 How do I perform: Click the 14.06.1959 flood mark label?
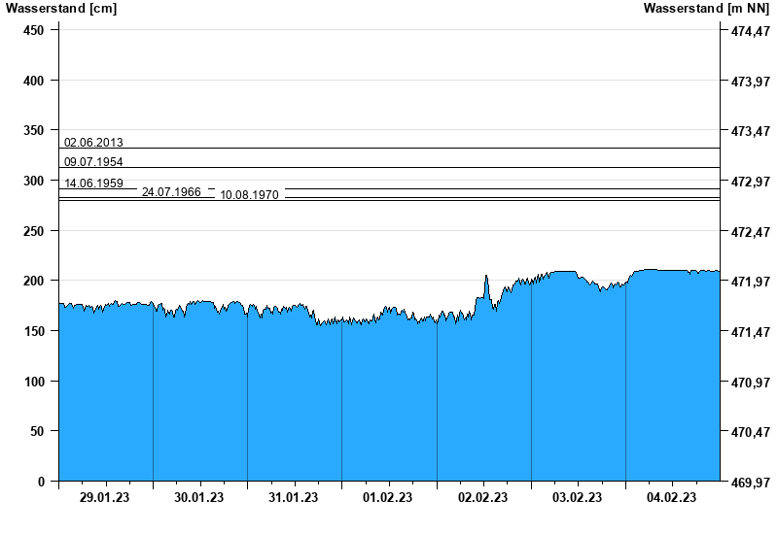click(x=93, y=184)
